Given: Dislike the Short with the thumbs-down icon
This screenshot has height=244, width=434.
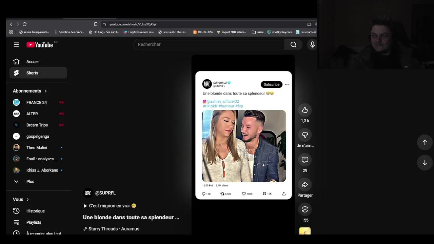Looking at the screenshot, I should [305, 135].
